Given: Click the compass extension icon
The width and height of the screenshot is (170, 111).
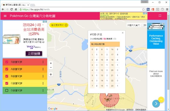Looking at the screenshot, I should [162, 9].
